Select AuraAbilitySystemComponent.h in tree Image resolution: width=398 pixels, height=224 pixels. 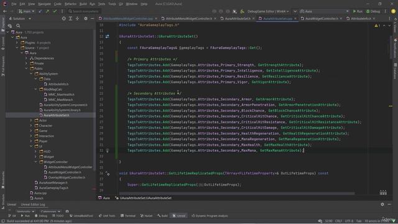point(65,105)
